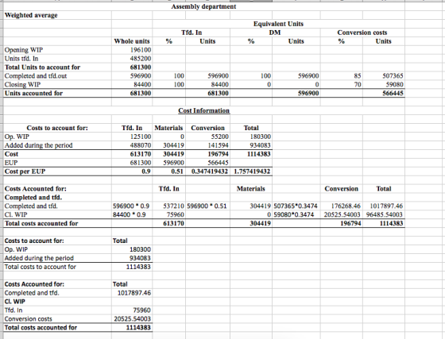Select the underlined "Cost Information" heading
The image size is (445, 339).
[x=203, y=110]
